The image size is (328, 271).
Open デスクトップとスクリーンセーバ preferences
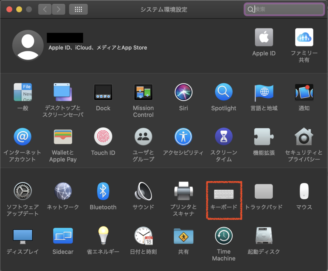point(63,92)
